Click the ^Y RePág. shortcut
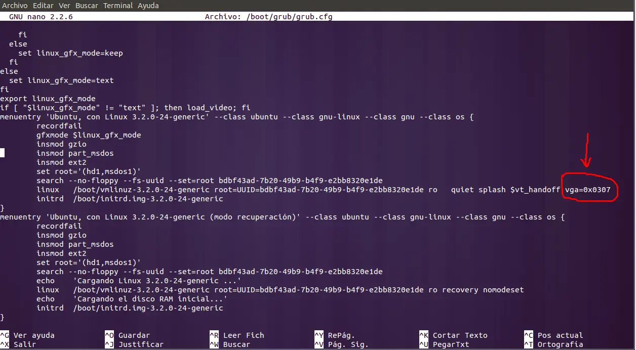This screenshot has height=350, width=636. 335,335
